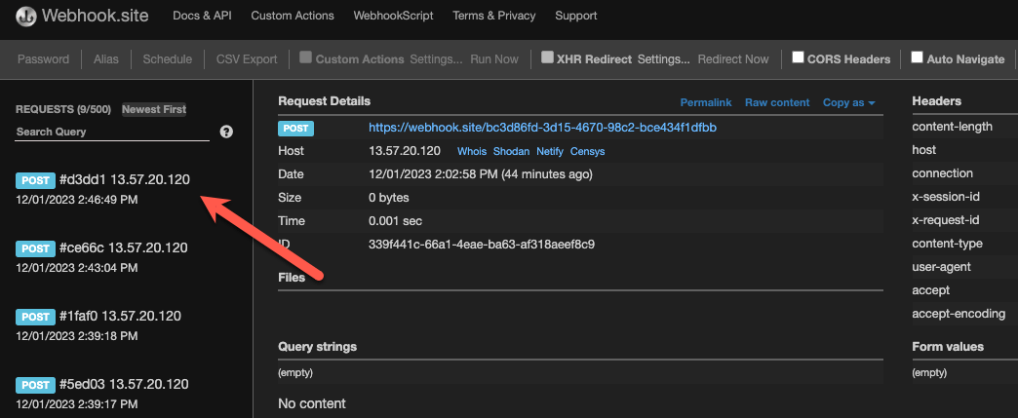
Task: Click the Permalink link
Action: (705, 102)
